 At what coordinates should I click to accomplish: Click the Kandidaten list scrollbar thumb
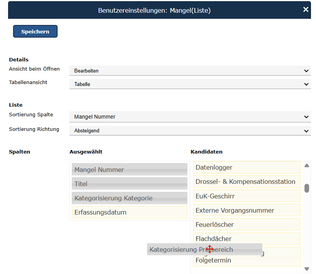tap(307, 188)
